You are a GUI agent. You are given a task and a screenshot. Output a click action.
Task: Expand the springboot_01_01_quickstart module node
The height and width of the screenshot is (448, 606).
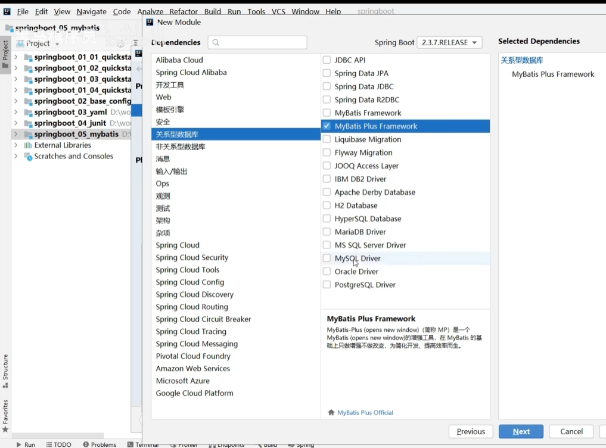pyautogui.click(x=16, y=57)
